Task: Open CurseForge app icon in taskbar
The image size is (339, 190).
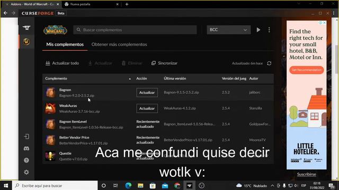Action: coord(190,185)
